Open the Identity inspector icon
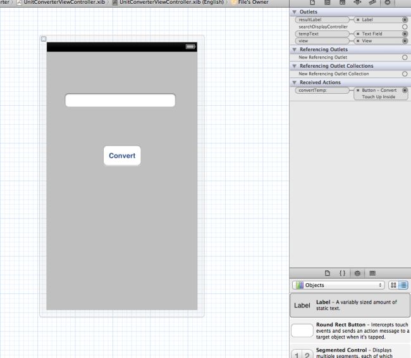The height and width of the screenshot is (358, 411). point(342,3)
